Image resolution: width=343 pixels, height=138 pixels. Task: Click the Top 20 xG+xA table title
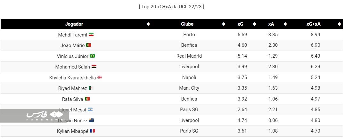(x=171, y=6)
